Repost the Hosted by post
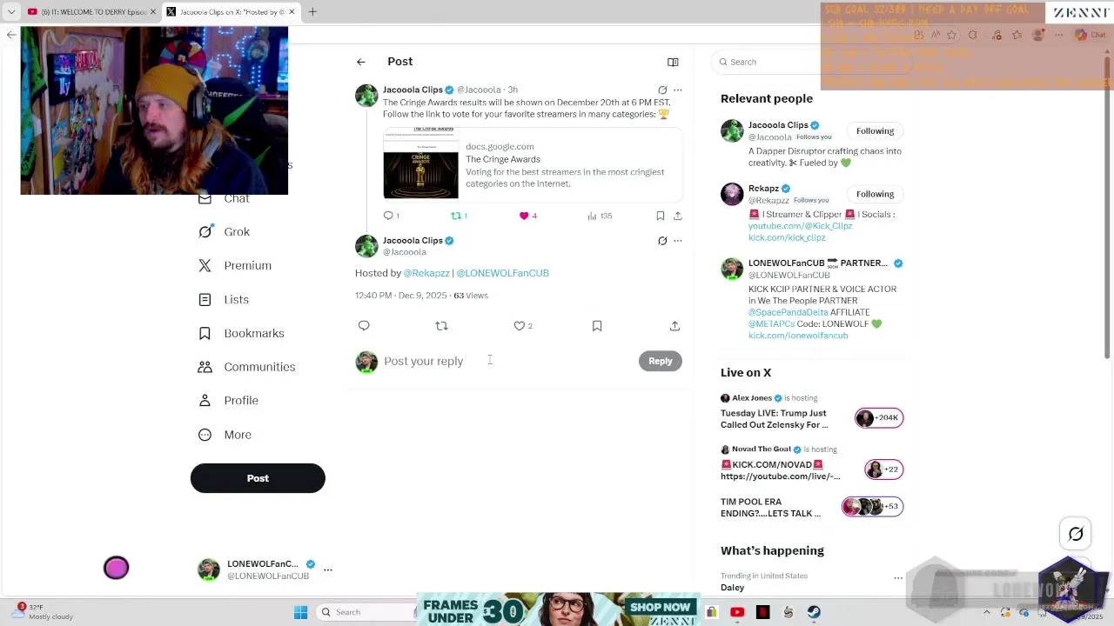This screenshot has height=626, width=1114. point(441,326)
